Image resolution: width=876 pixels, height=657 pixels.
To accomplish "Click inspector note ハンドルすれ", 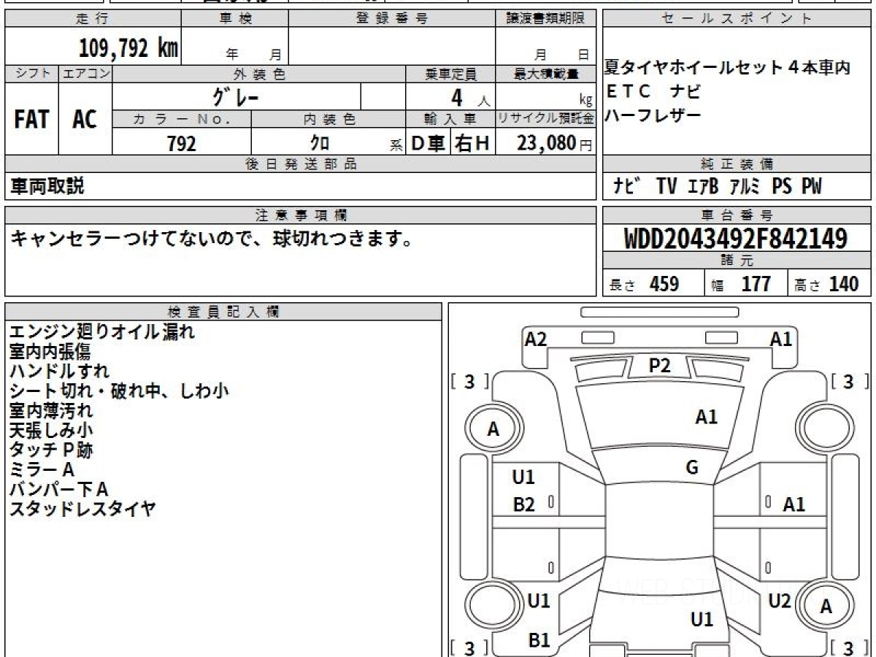I will 59,372.
